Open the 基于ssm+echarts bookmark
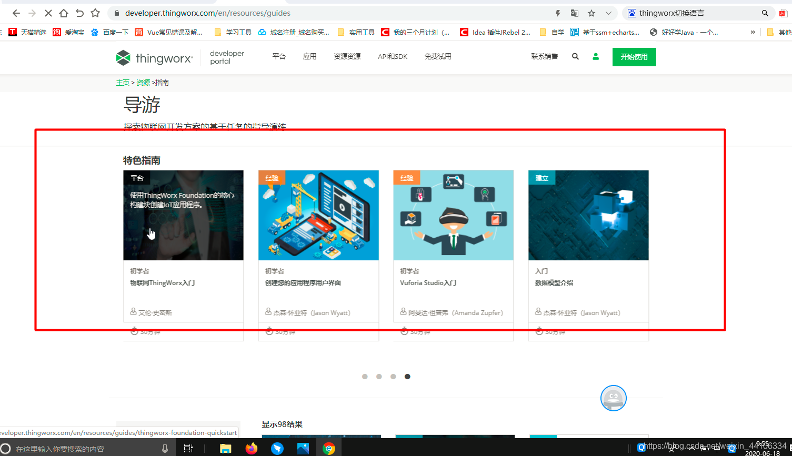 click(605, 32)
